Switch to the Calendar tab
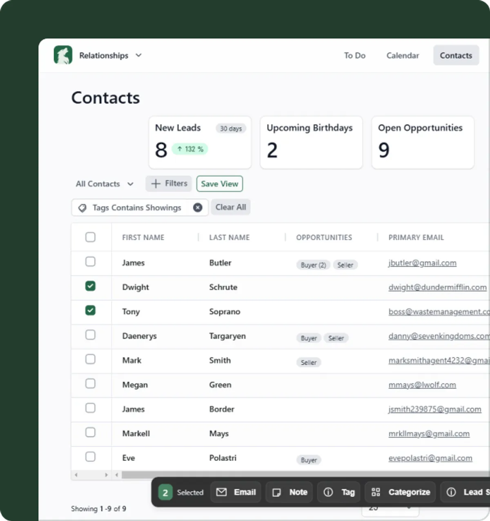Screen dimensions: 490x521 tap(403, 56)
